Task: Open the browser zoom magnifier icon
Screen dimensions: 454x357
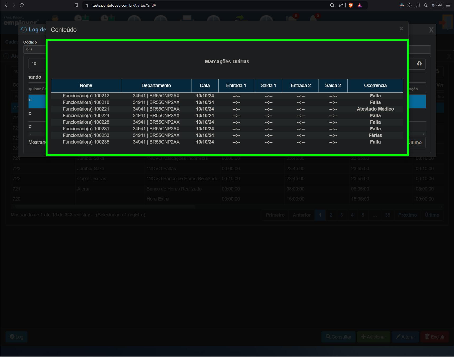Action: click(x=332, y=5)
